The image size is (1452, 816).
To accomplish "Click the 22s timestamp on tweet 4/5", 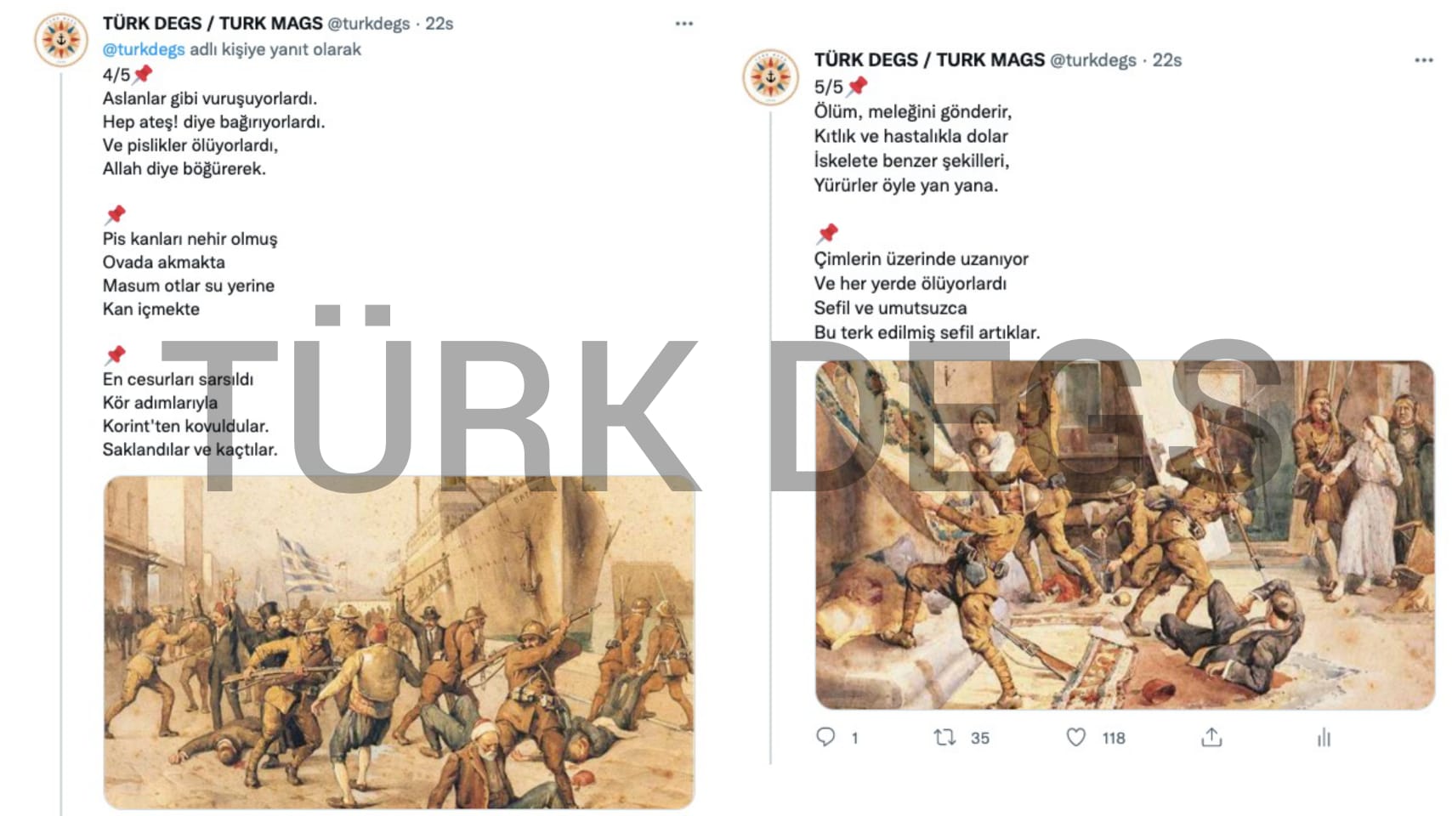I will click(440, 24).
